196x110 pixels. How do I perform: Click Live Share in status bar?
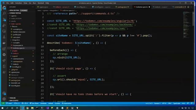point(34,103)
